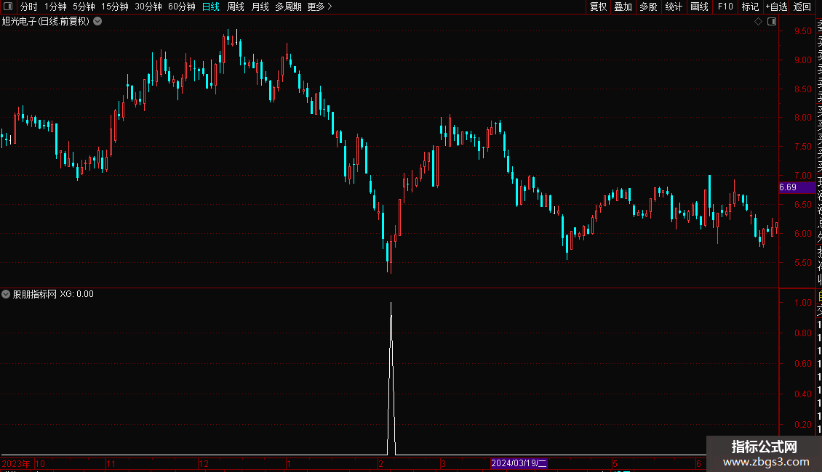Viewport: 822px width, 472px height.
Task: Select the 30分钟 period
Action: pyautogui.click(x=148, y=7)
